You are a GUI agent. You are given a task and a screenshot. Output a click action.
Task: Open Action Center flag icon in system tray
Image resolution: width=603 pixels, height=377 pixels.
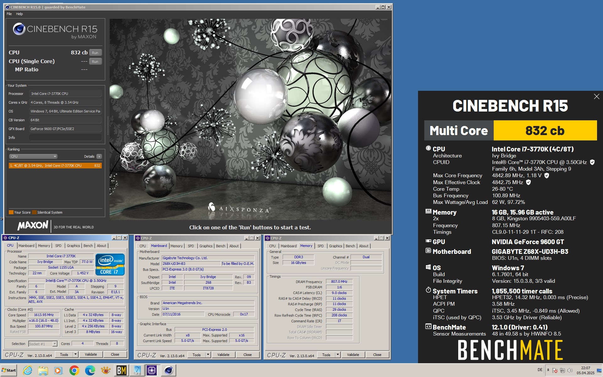pos(555,370)
